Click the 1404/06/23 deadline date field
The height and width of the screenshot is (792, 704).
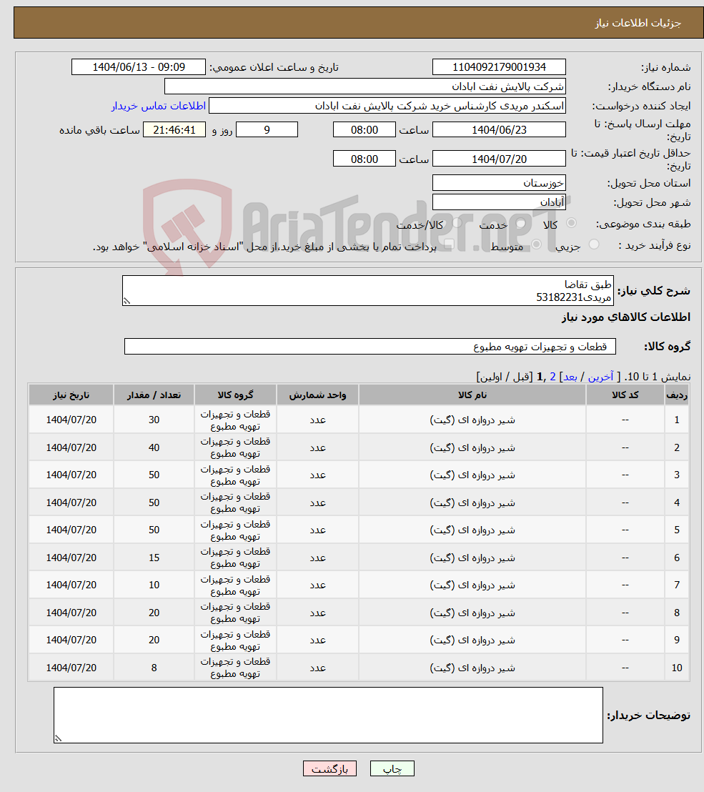click(499, 129)
